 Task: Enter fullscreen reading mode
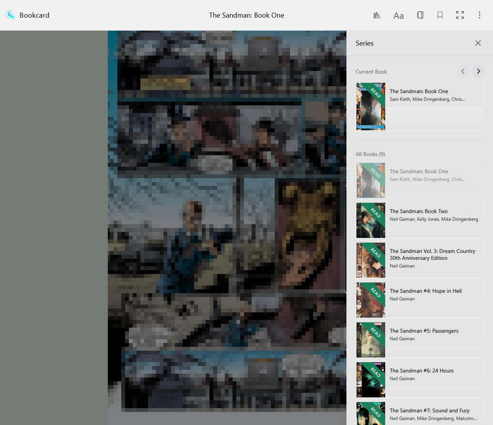[x=460, y=15]
